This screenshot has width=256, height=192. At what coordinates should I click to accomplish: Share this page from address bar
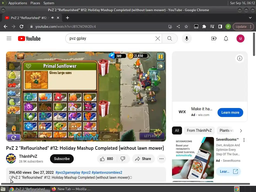178,26
